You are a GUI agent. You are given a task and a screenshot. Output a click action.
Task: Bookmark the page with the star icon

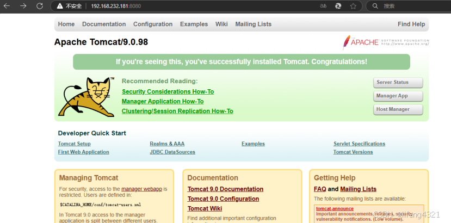(353, 6)
